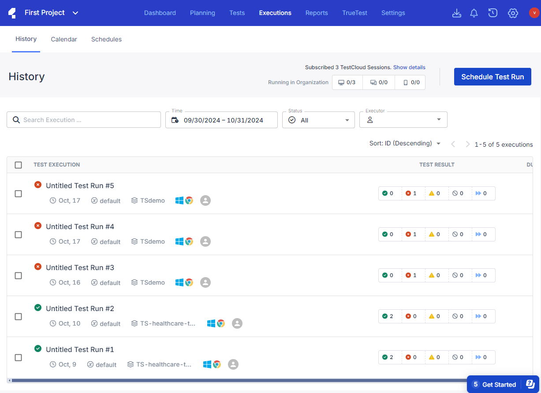The image size is (541, 393).
Task: Tick the checkbox for Test Run #2
Action: pyautogui.click(x=18, y=316)
